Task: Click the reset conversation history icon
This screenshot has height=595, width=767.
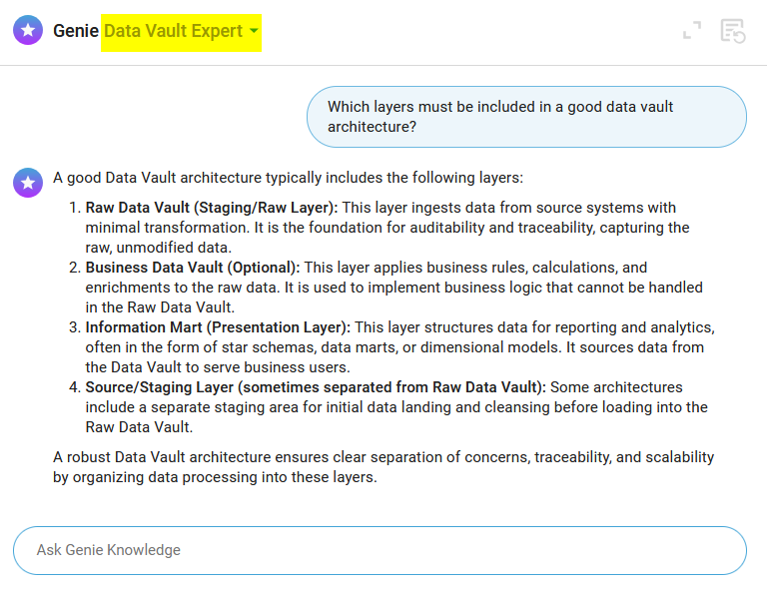Action: click(733, 31)
